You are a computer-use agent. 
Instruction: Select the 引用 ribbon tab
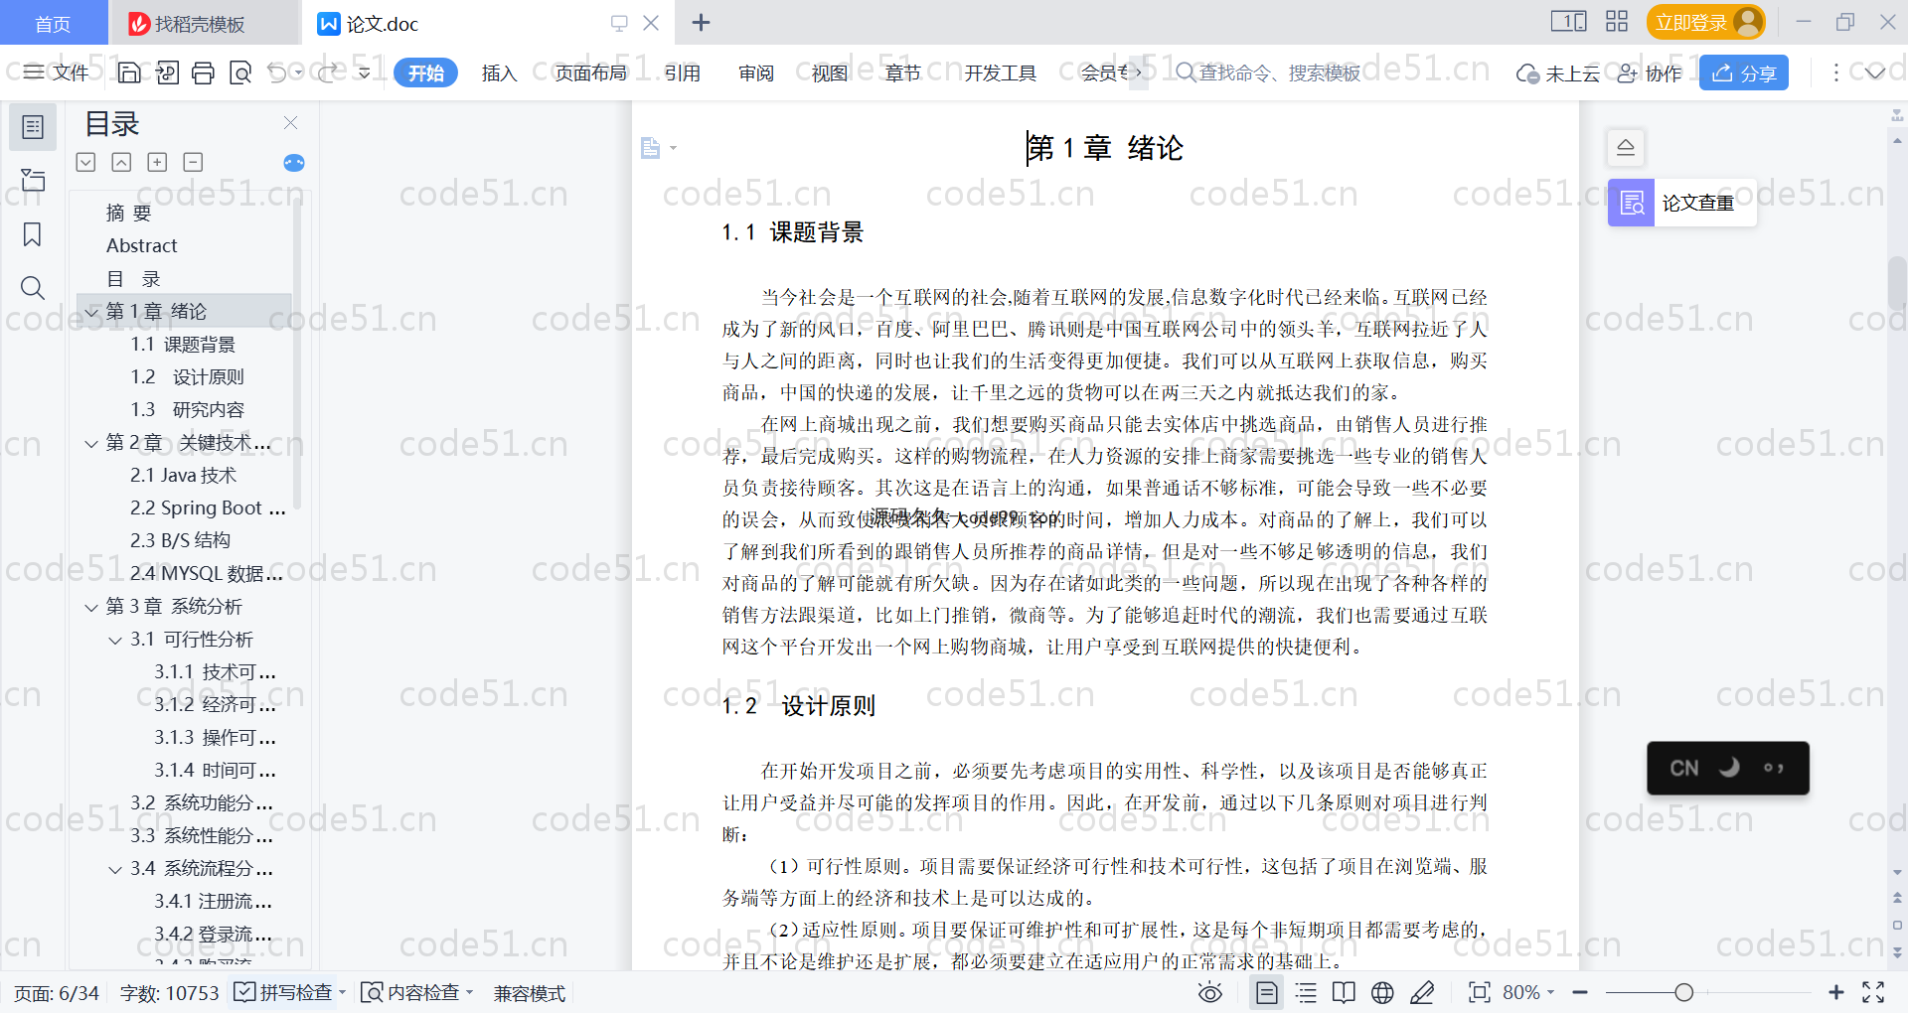(683, 72)
